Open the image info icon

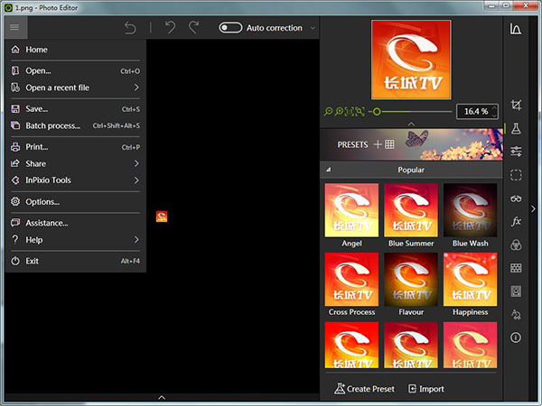click(516, 337)
